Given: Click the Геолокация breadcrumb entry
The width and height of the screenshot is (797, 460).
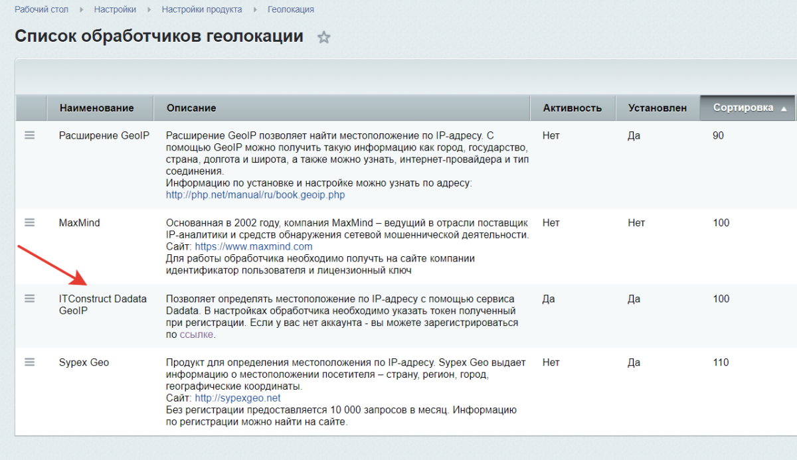Looking at the screenshot, I should point(290,9).
